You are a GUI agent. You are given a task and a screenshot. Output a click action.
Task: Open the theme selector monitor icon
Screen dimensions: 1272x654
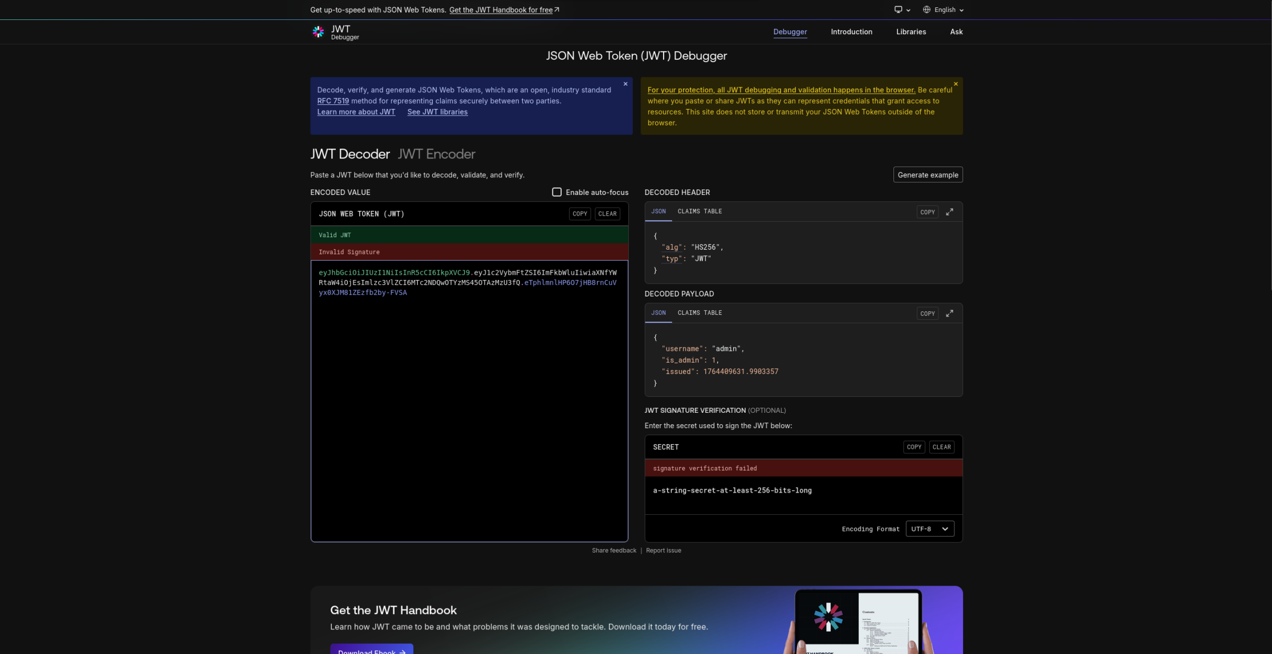click(x=899, y=10)
